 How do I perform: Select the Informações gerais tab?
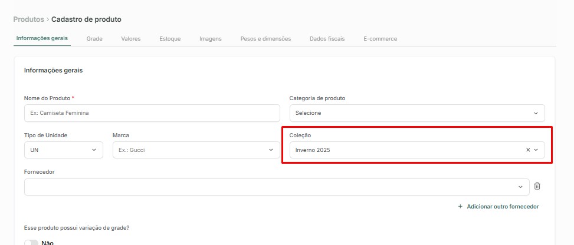coord(42,38)
